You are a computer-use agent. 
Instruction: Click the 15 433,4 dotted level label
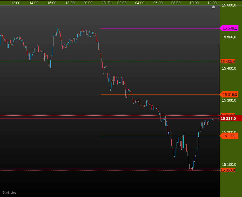[228, 62]
